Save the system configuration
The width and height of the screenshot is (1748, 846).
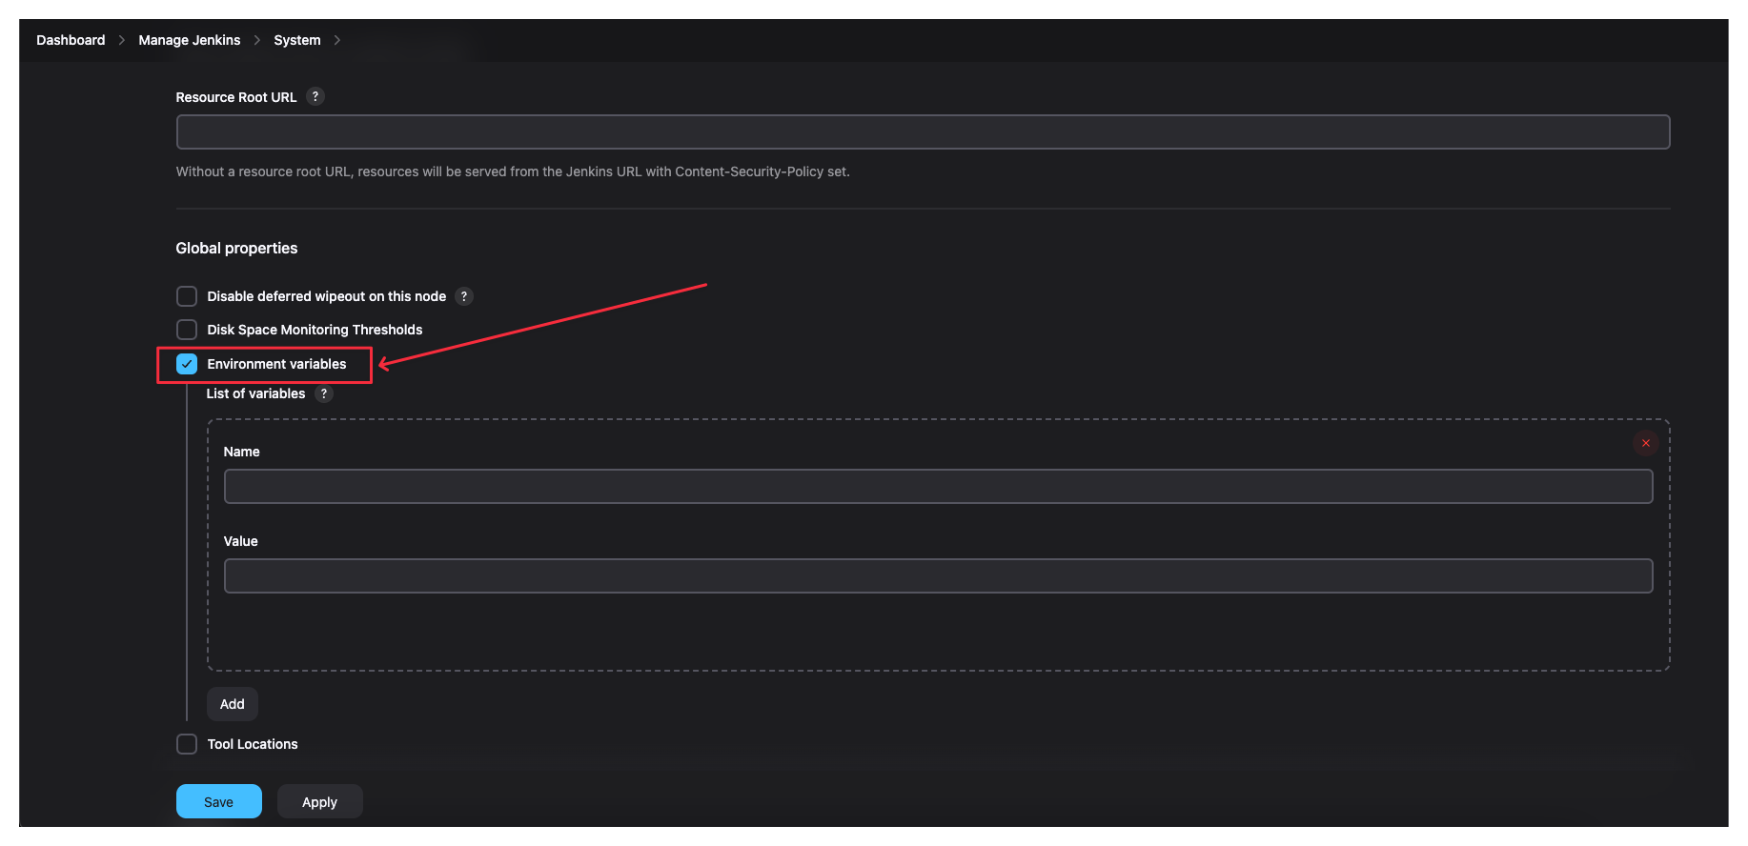click(219, 801)
